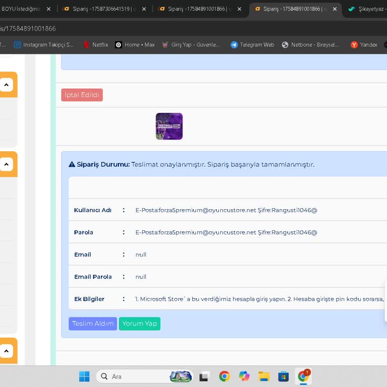Open Windows Start menu
Image resolution: width=387 pixels, height=387 pixels.
84,376
